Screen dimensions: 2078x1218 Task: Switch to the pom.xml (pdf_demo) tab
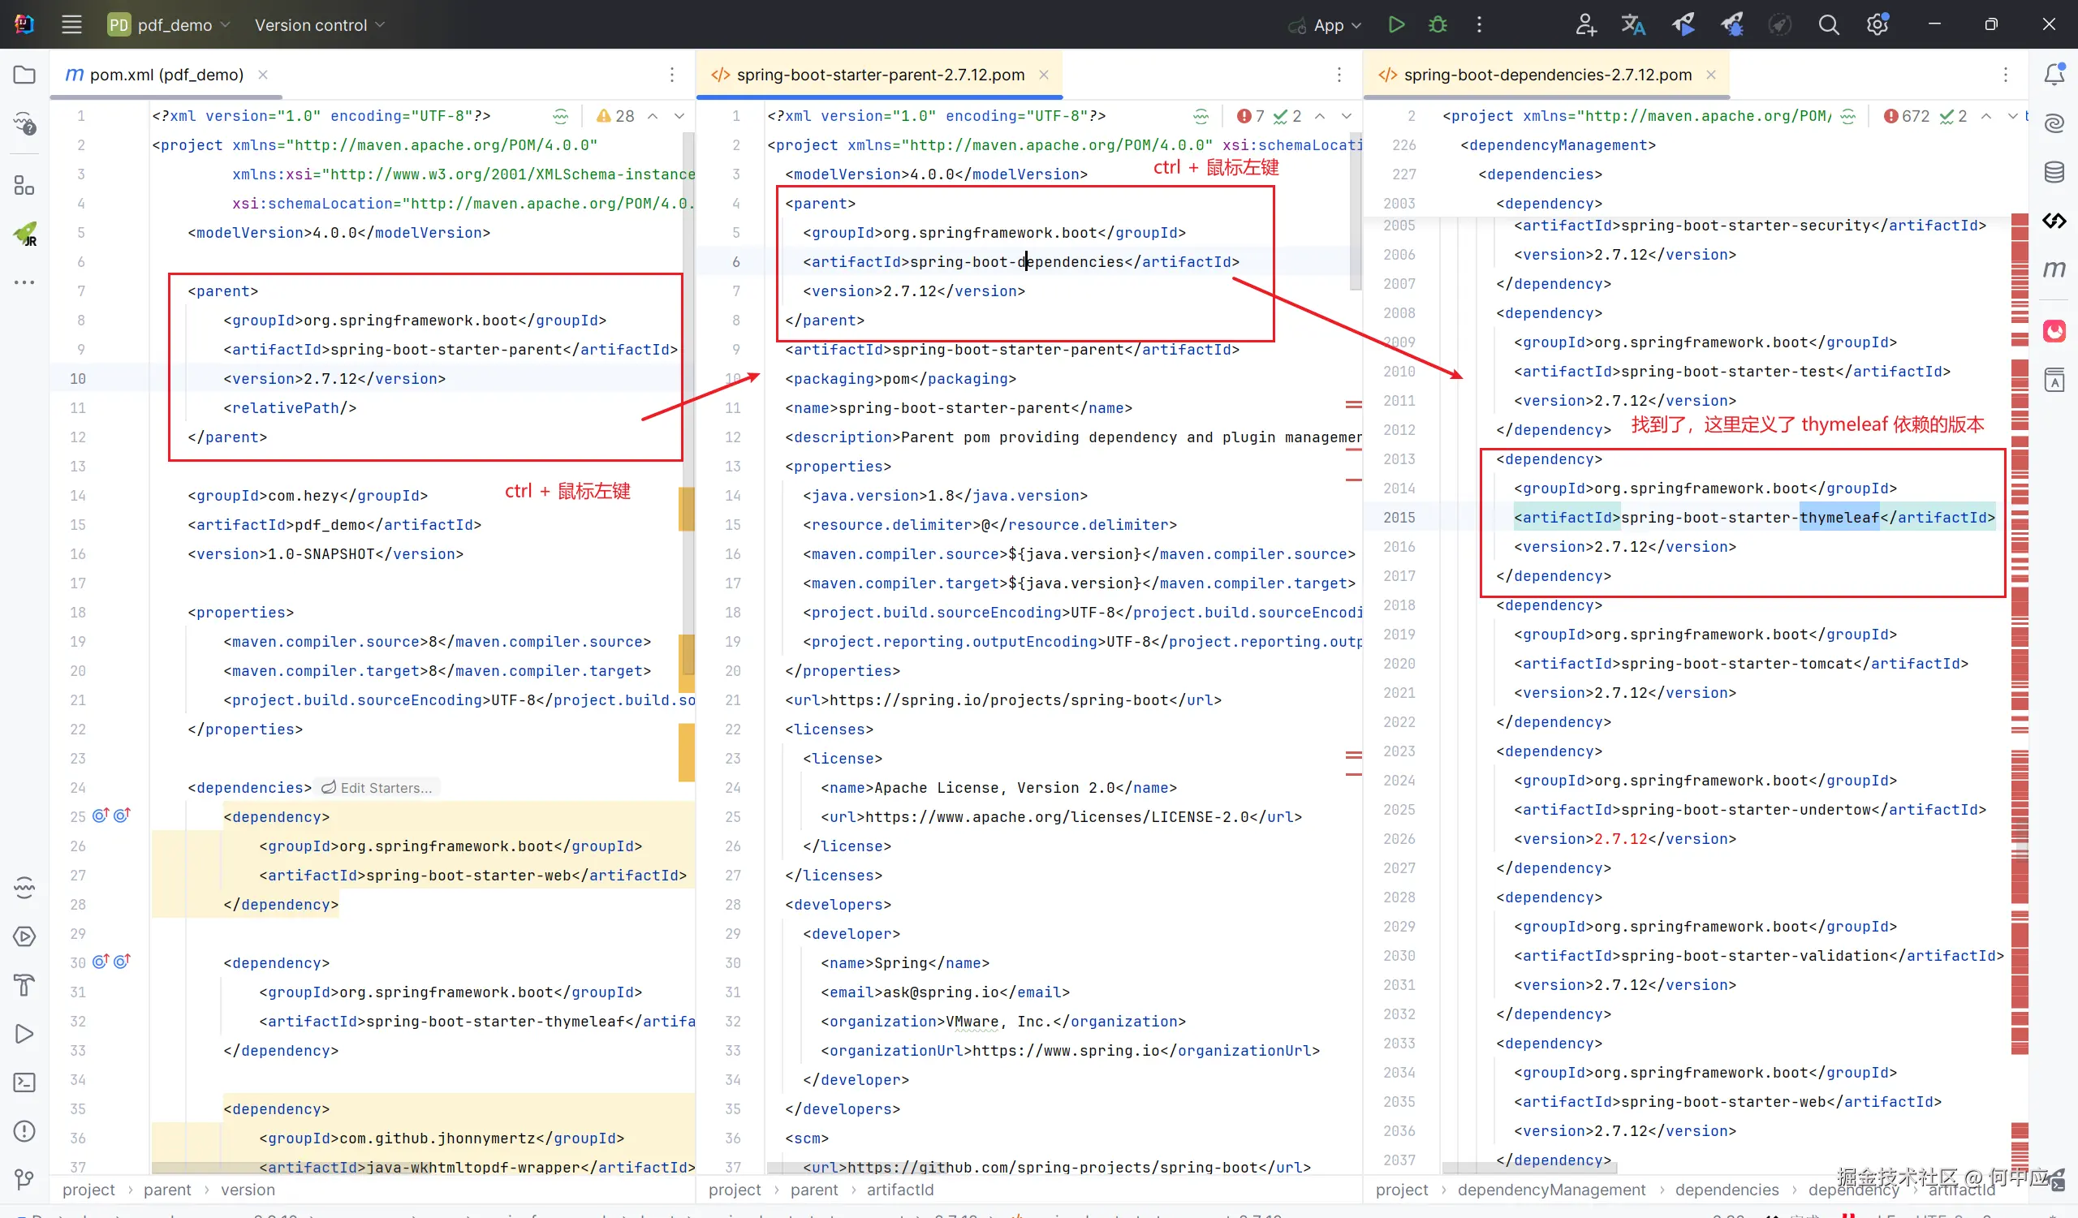(x=166, y=75)
